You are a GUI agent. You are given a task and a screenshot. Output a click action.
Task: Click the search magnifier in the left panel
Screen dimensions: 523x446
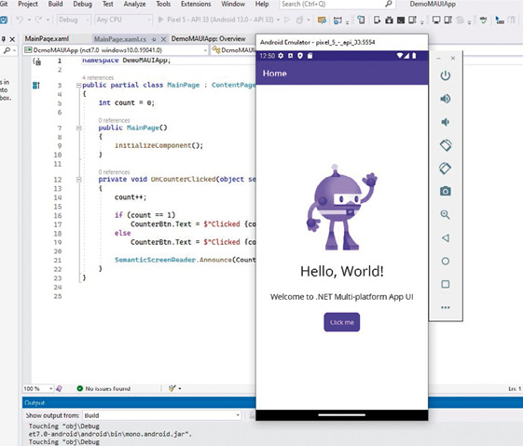click(7, 50)
